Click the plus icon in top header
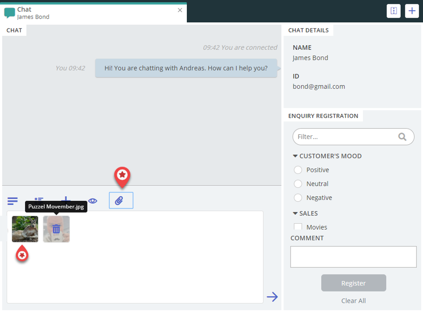 [412, 11]
